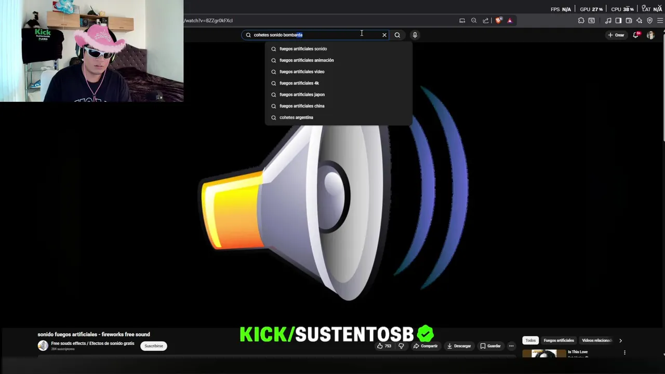Click Is This Love video title

[578, 352]
